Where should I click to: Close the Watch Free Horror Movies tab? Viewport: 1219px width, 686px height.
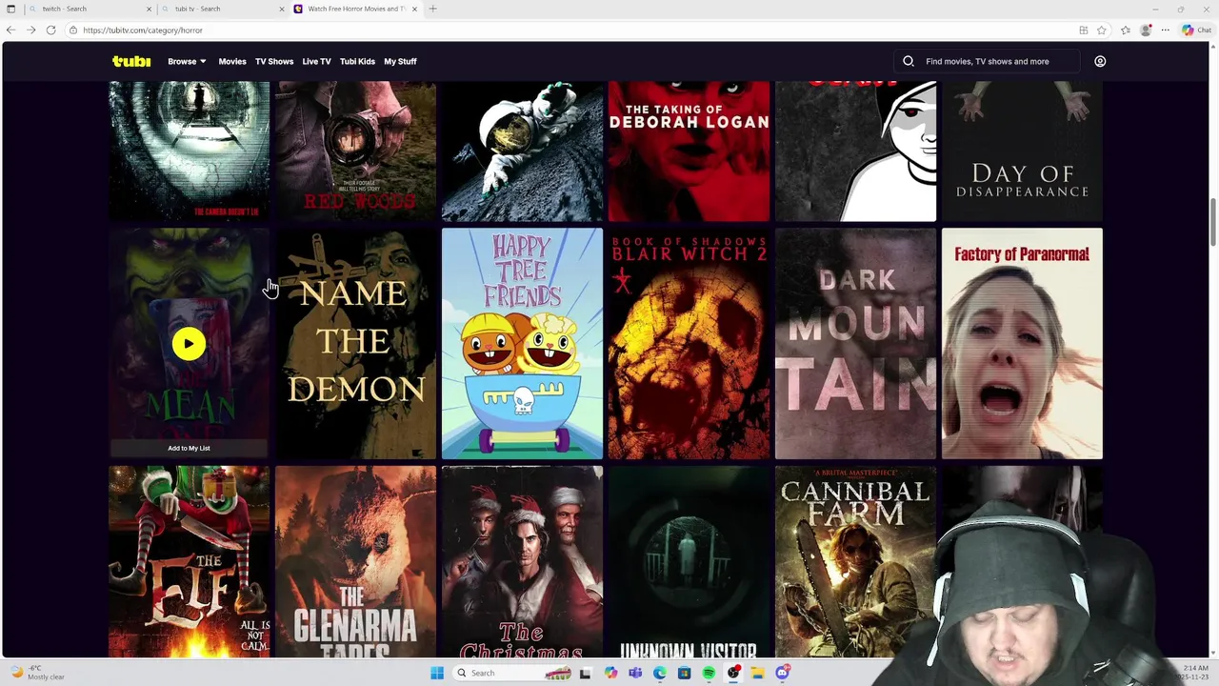(414, 9)
